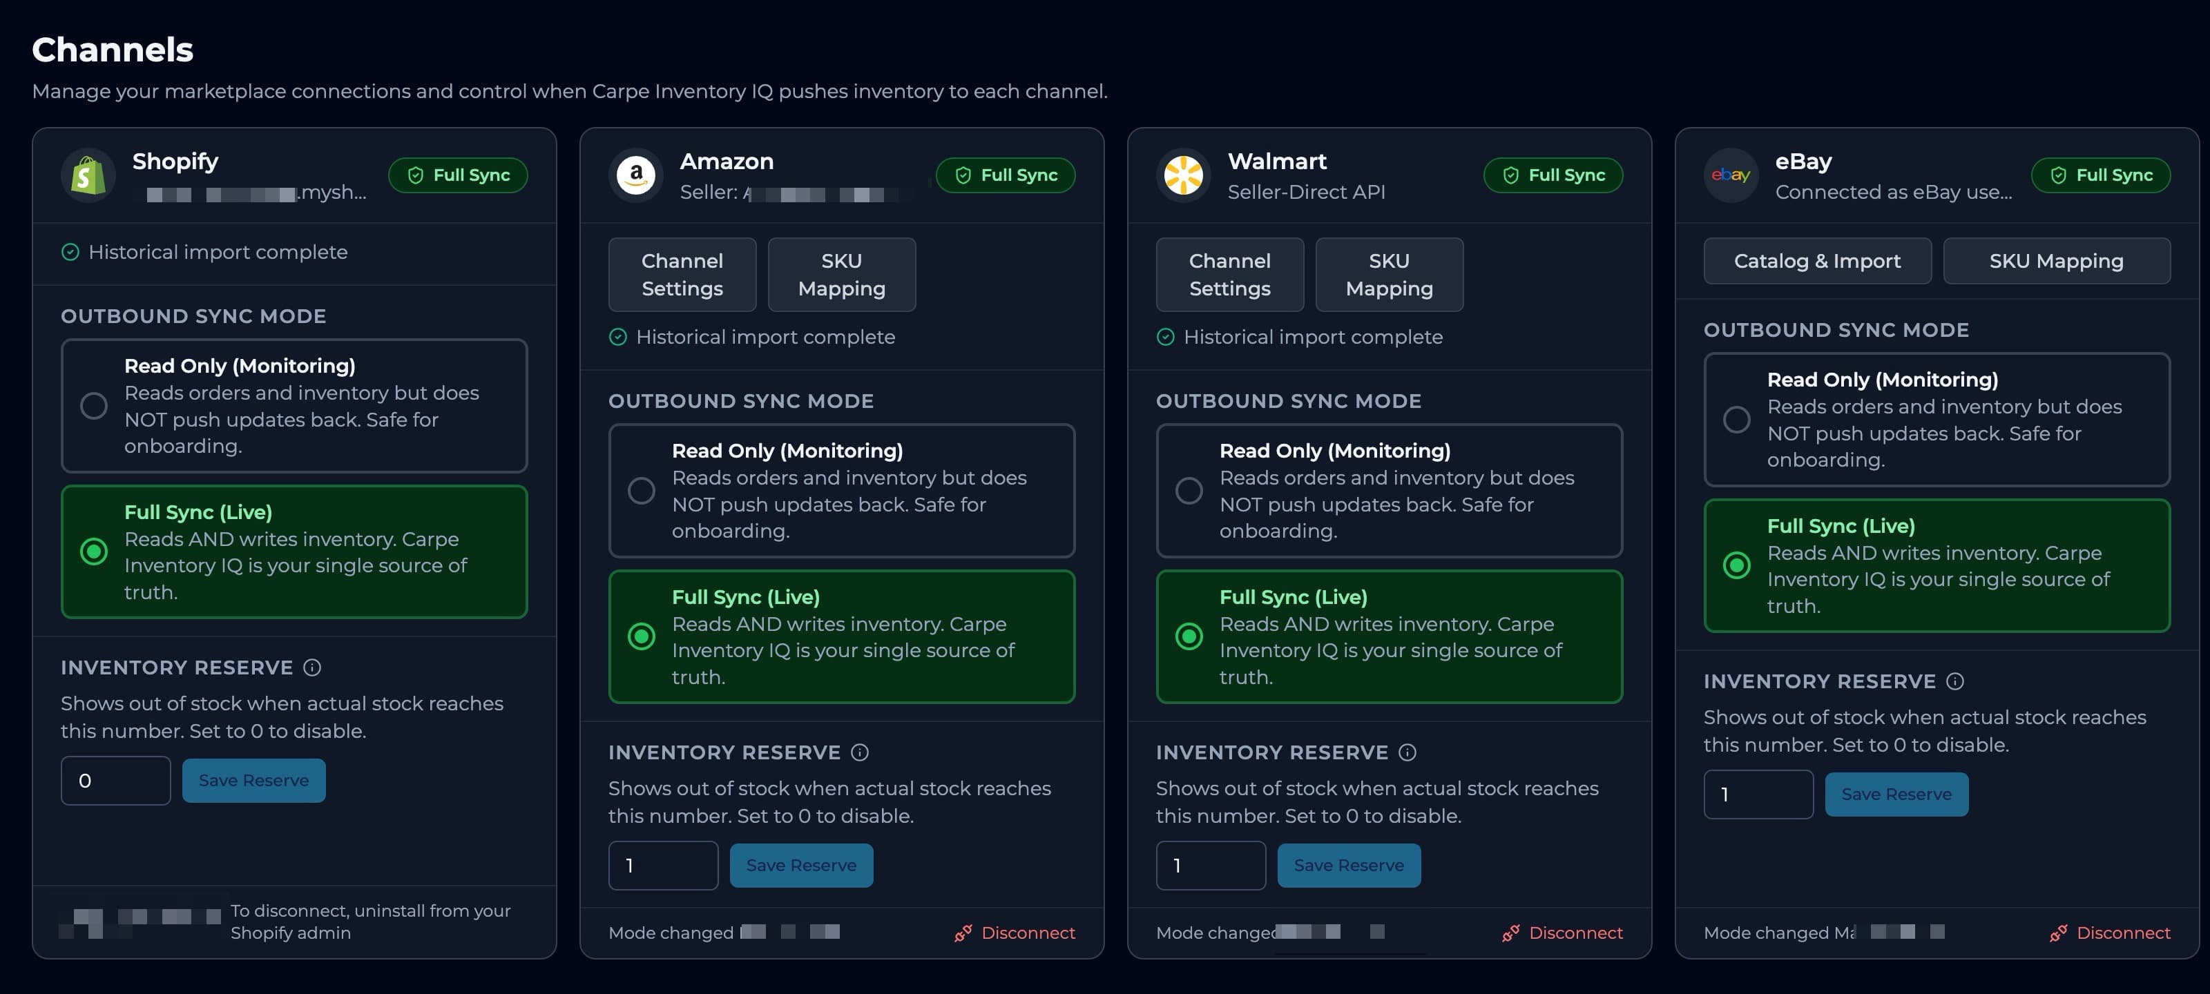This screenshot has width=2210, height=994.
Task: Click Amazon historical import complete check icon
Action: click(x=617, y=337)
